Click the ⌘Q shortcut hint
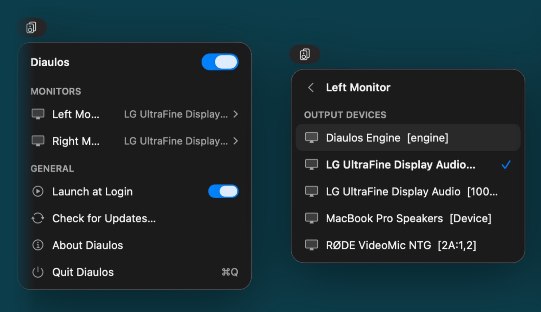The image size is (541, 312). [230, 272]
